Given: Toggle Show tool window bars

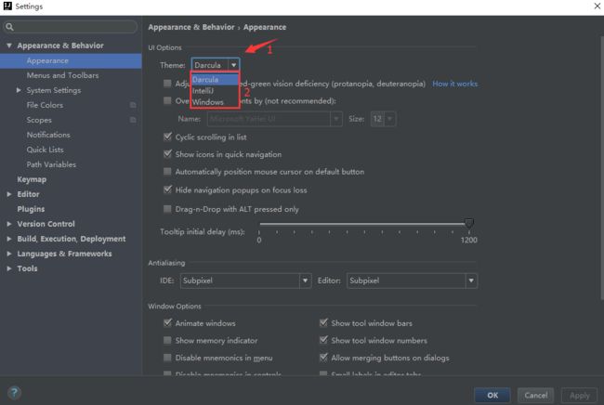Looking at the screenshot, I should click(x=323, y=322).
